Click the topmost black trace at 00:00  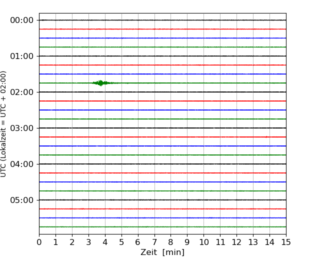162,20
